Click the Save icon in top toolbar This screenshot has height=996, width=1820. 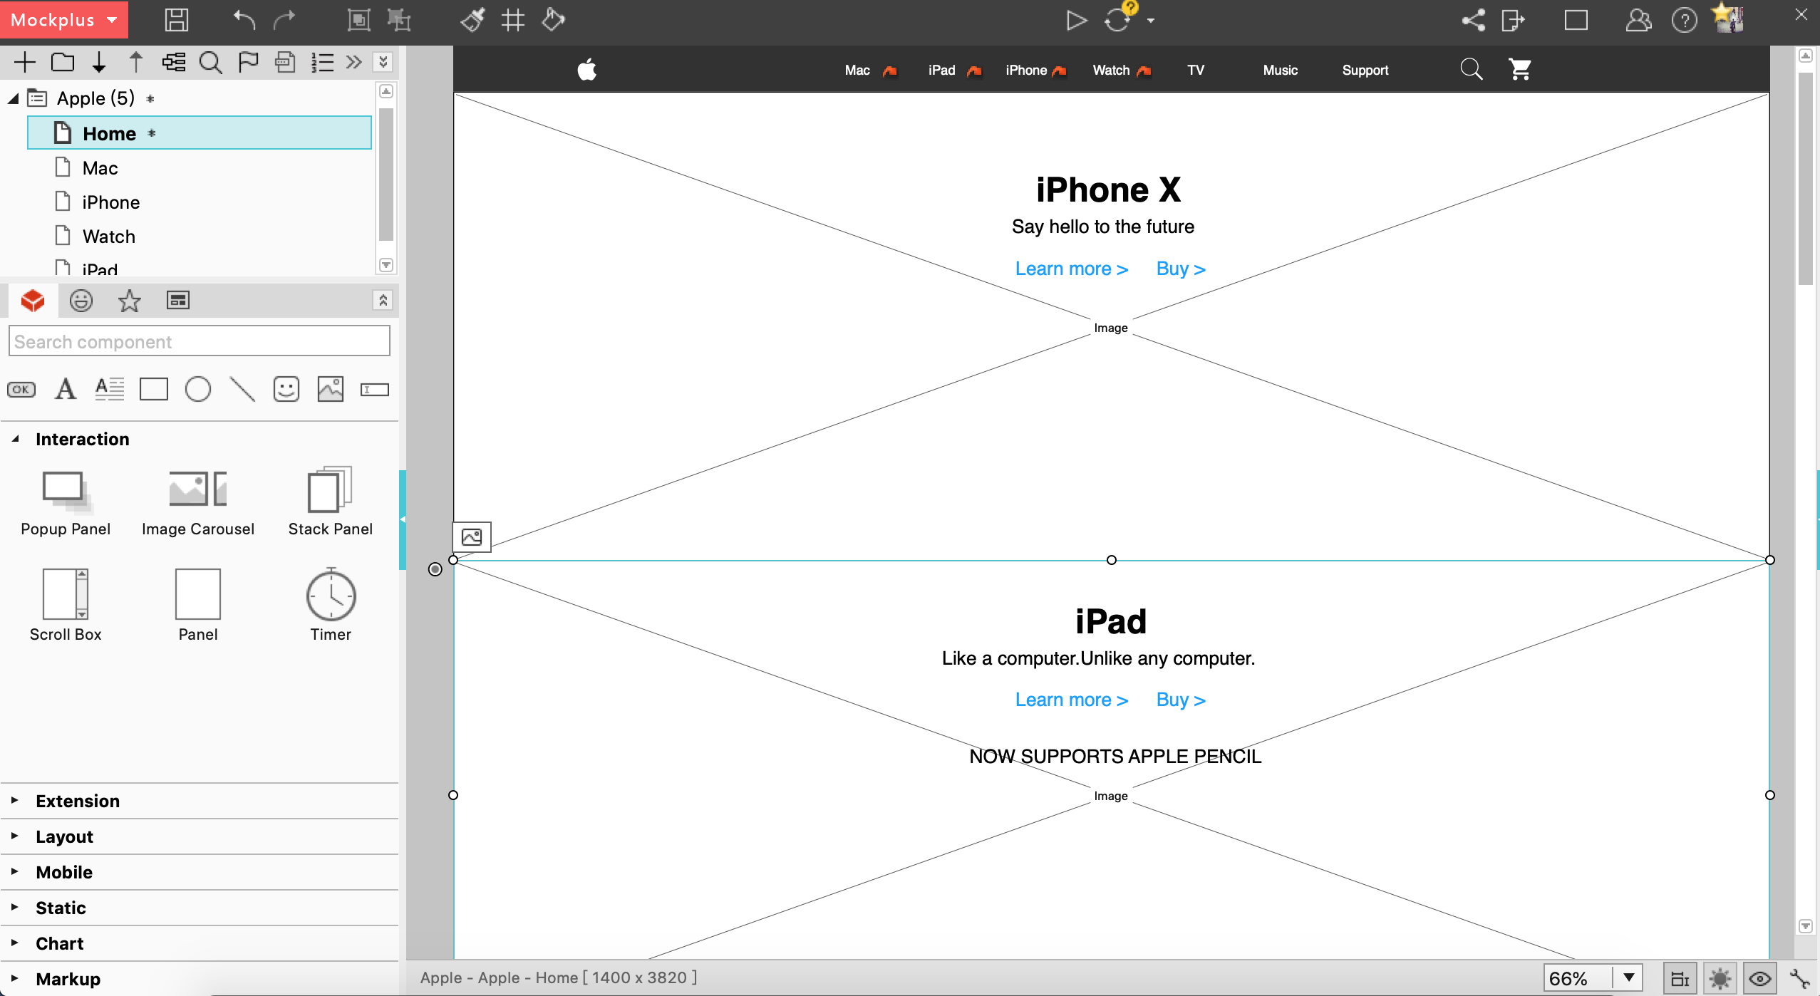click(176, 20)
